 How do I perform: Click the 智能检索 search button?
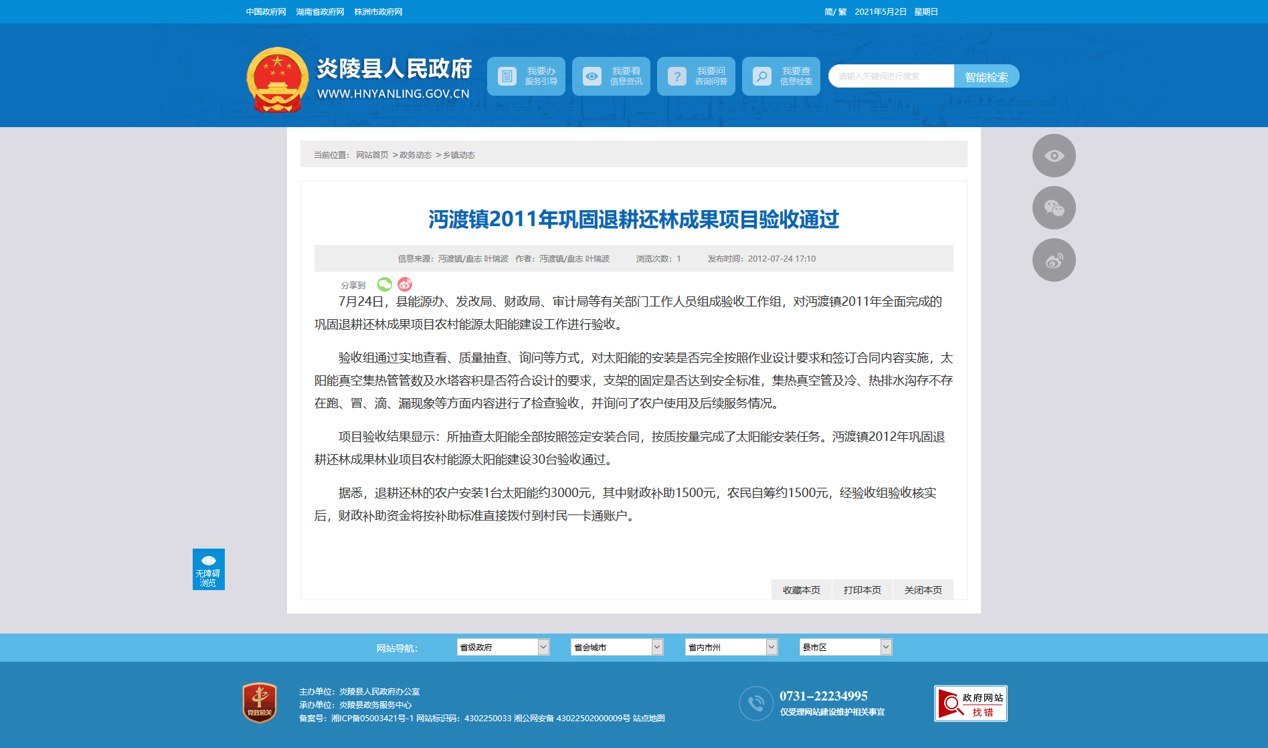986,76
